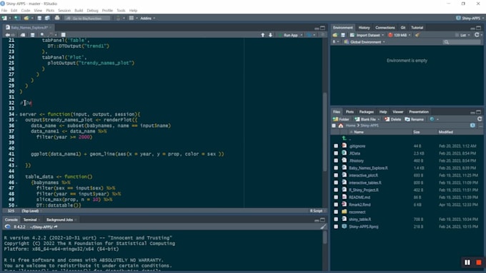Click the New File icon in main toolbar
Image resolution: width=486 pixels, height=273 pixels.
[4, 19]
